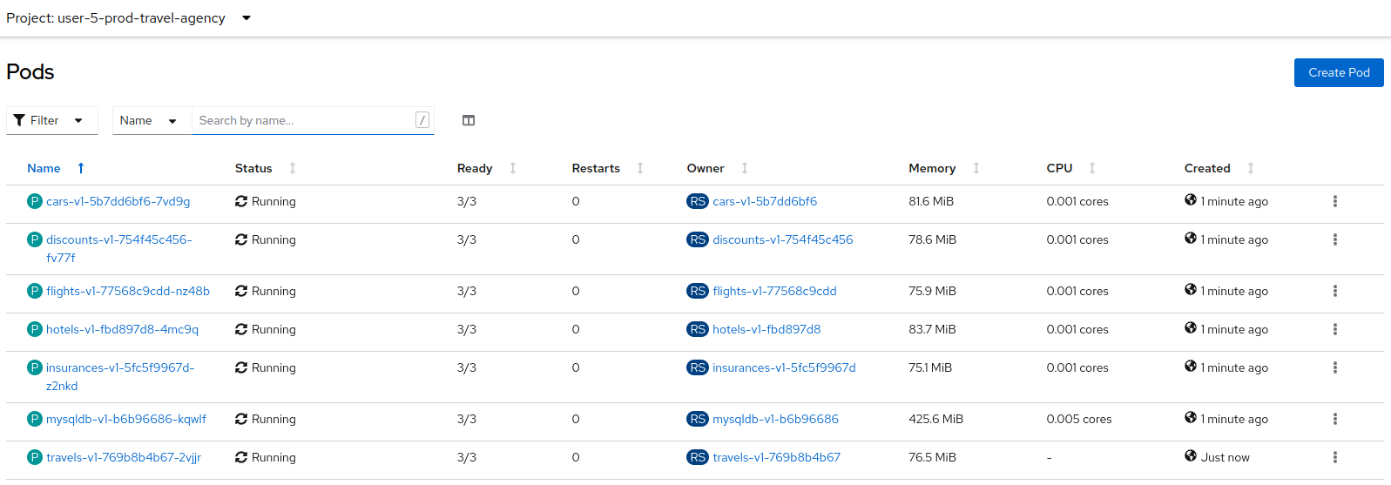The image size is (1391, 485).
Task: Open the flights-v1-77568c9cdd-nz48b pod link
Action: click(x=128, y=291)
